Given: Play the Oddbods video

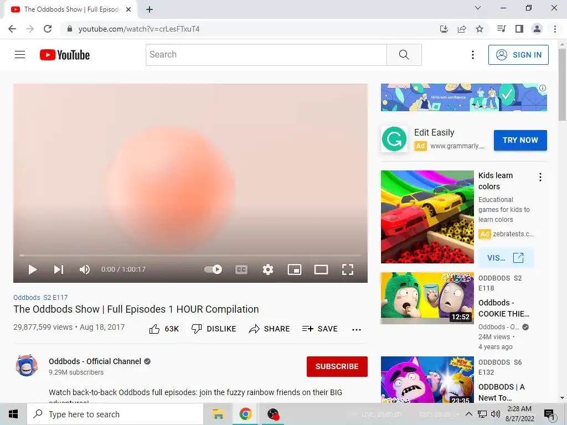Looking at the screenshot, I should (x=33, y=269).
